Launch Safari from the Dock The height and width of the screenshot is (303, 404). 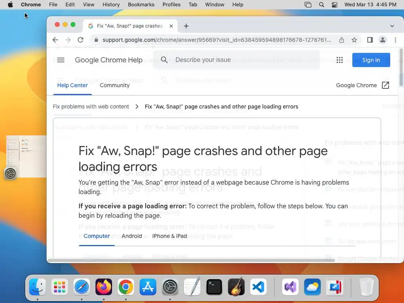click(x=82, y=287)
